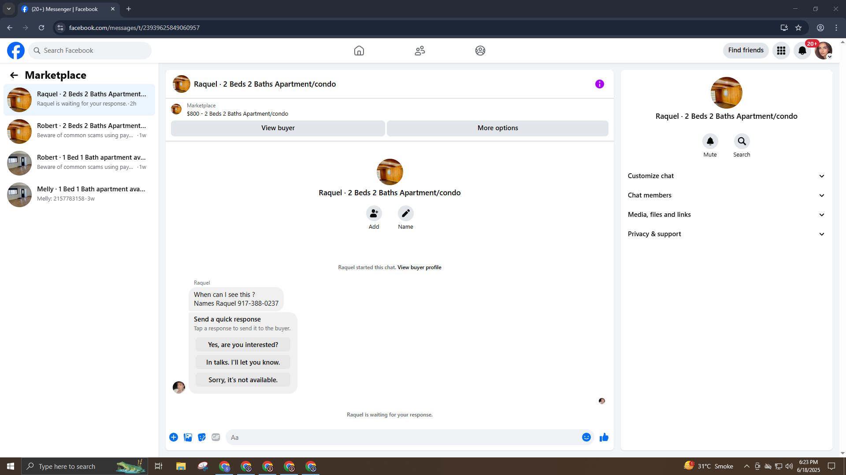Viewport: 846px width, 475px height.
Task: Click the Facebook logo icon
Action: click(16, 51)
